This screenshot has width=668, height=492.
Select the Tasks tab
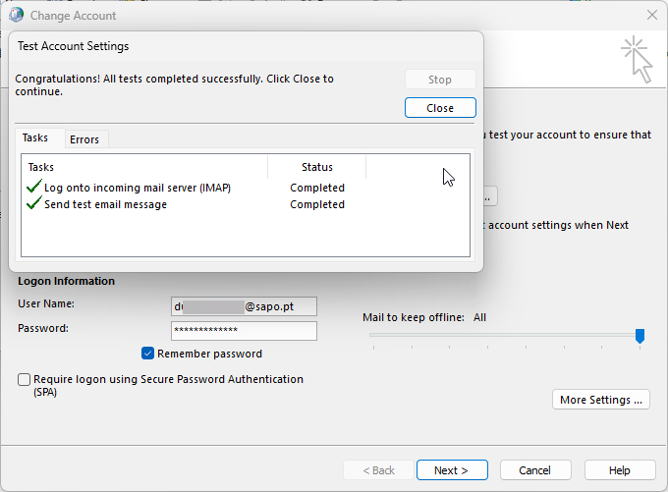pyautogui.click(x=35, y=138)
